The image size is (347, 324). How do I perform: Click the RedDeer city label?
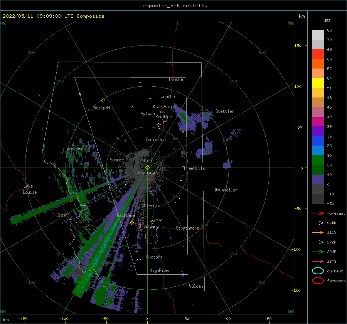pos(163,117)
